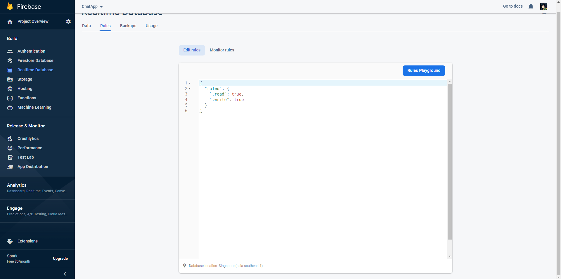Click 'Database location: Singapore' text
The height and width of the screenshot is (279, 561).
pyautogui.click(x=226, y=266)
